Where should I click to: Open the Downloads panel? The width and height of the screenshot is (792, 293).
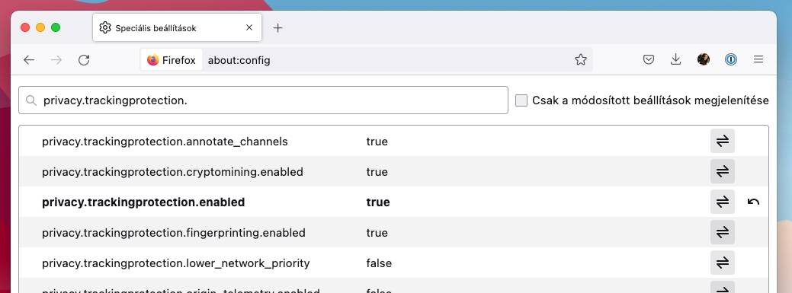click(x=676, y=59)
